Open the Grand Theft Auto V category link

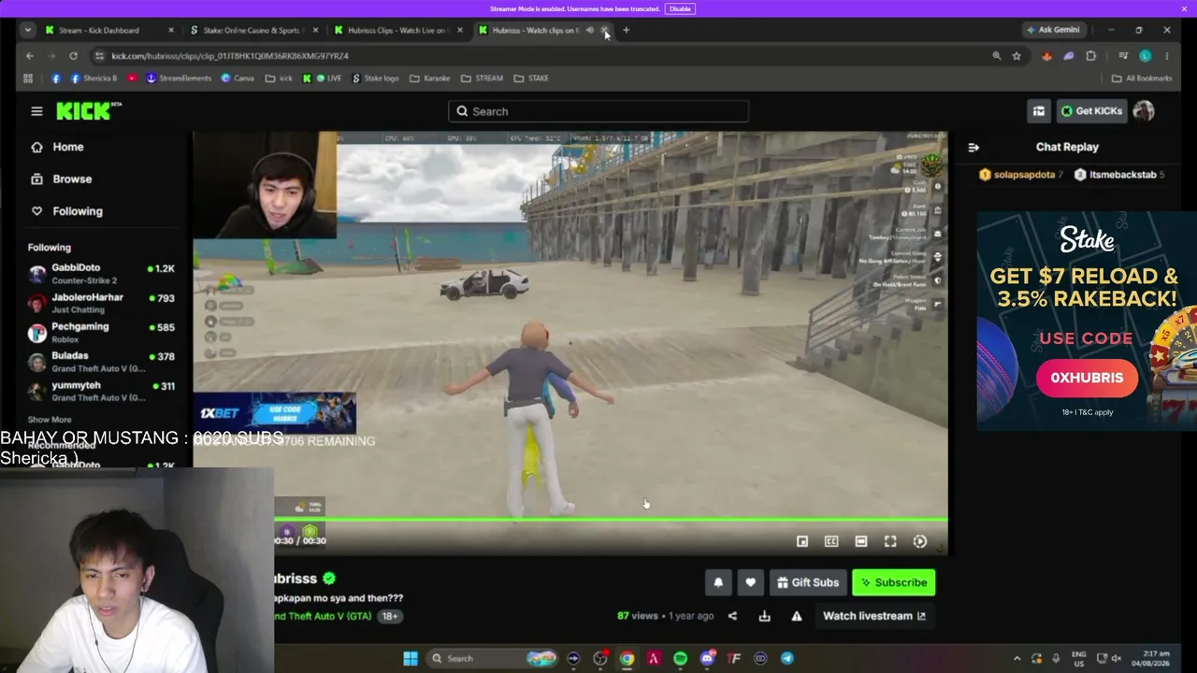[324, 616]
